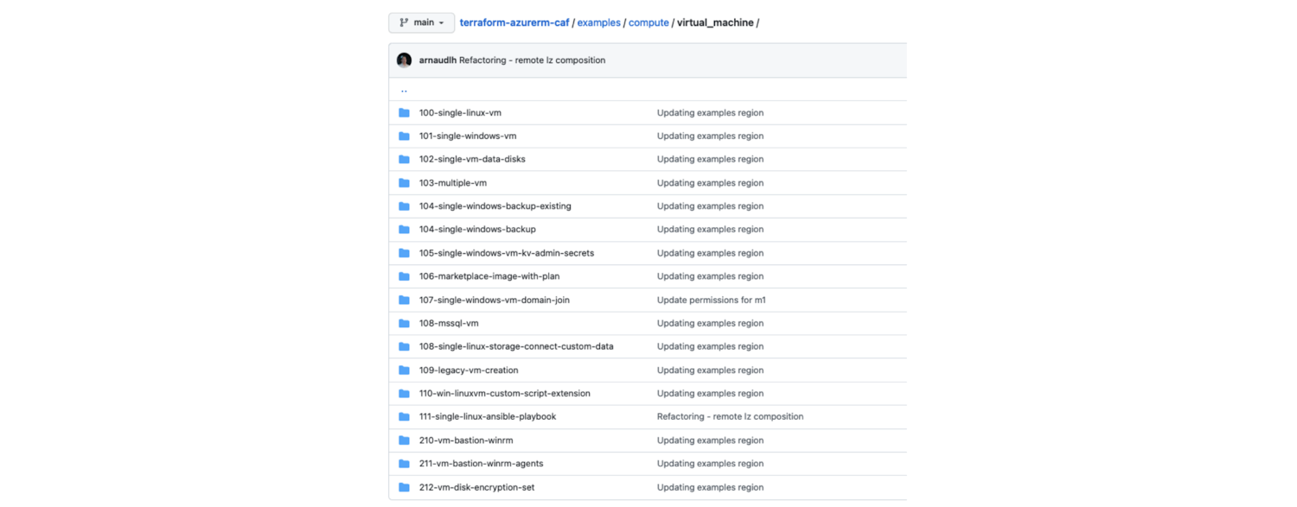Click the folder icon beside 210-vm-bastion-winrm

click(x=404, y=440)
